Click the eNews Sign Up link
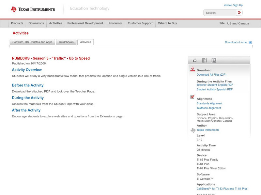Viewport: 261px width, 195px height. 233,5
